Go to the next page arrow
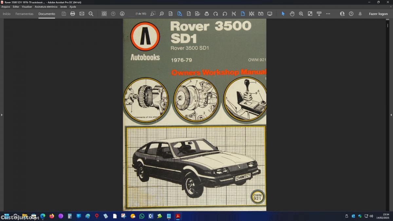The width and height of the screenshot is (393, 221). pos(122,14)
